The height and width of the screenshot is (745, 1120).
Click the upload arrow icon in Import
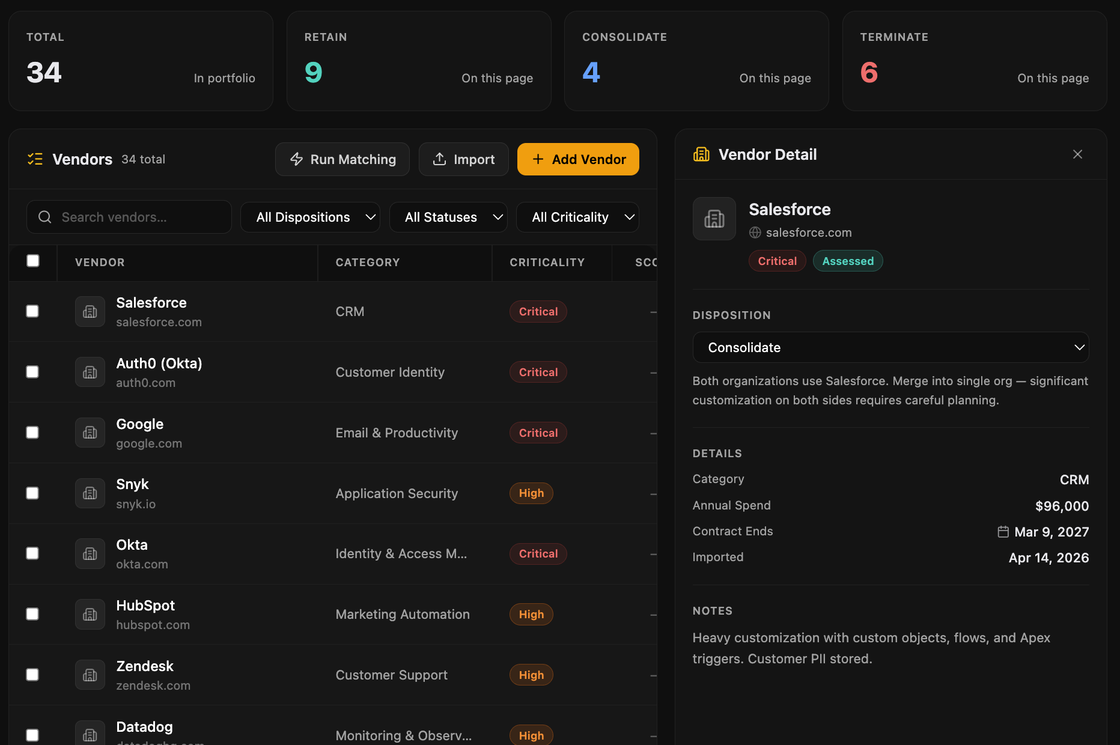tap(439, 159)
